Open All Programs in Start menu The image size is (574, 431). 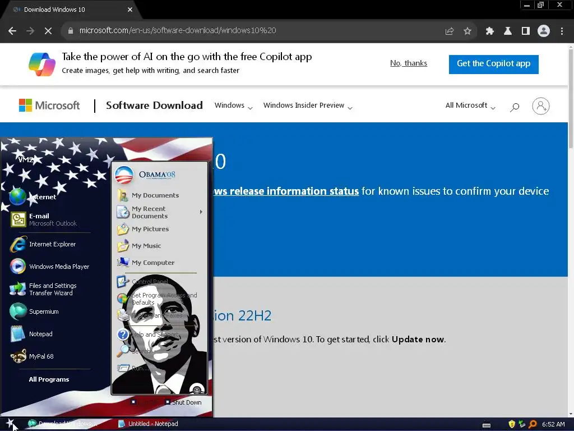tap(49, 379)
